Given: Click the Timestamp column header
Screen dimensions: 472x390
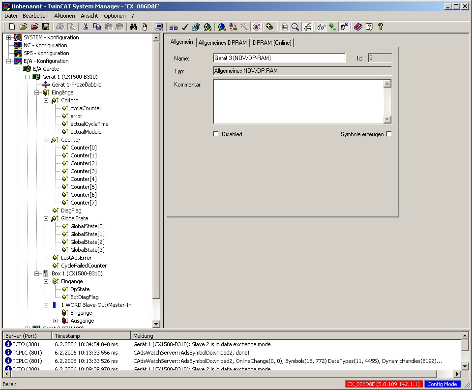Looking at the screenshot, I should (91, 336).
